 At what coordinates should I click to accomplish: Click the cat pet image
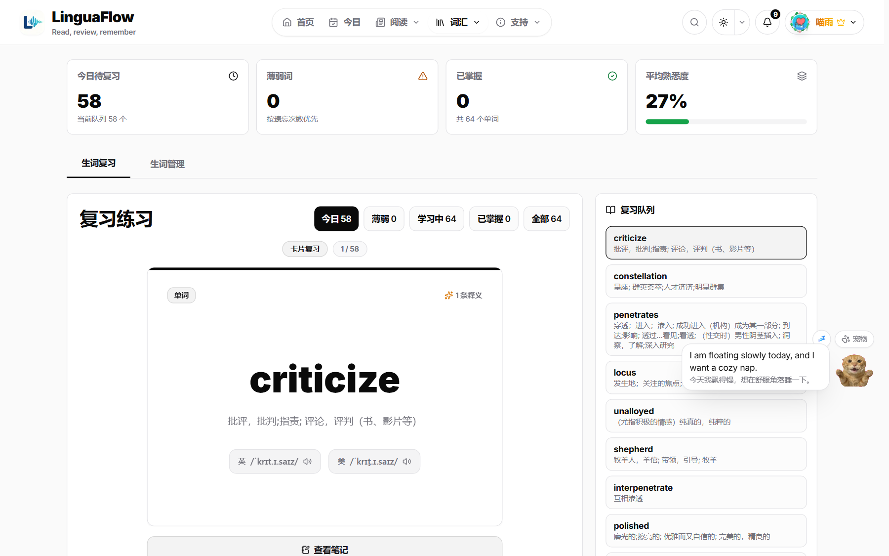pos(854,371)
